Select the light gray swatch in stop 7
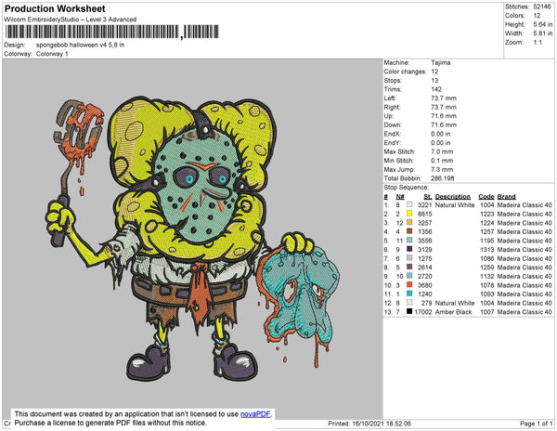This screenshot has width=557, height=431. point(409,258)
